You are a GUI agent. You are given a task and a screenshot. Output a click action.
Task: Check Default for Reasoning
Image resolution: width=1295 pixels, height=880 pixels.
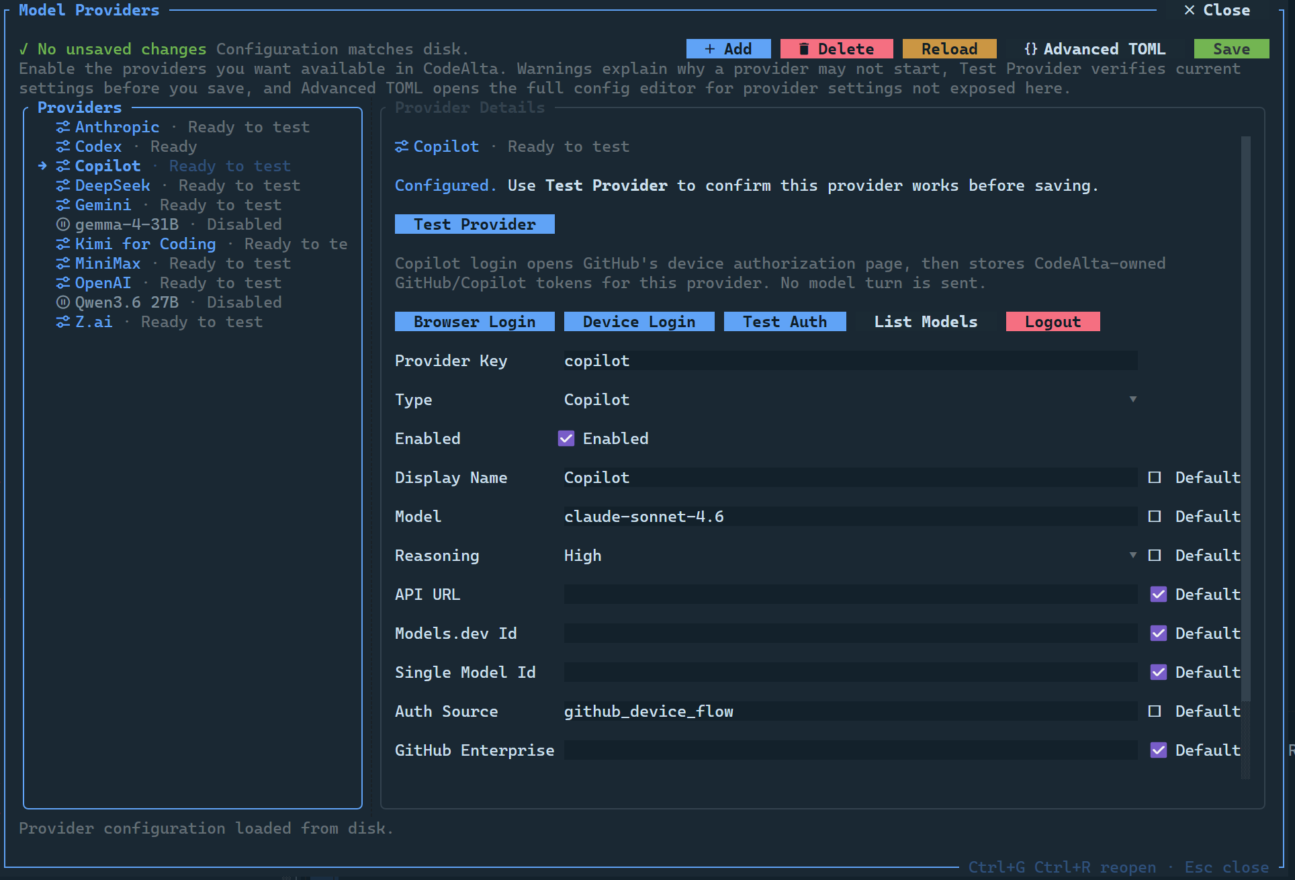(x=1155, y=556)
